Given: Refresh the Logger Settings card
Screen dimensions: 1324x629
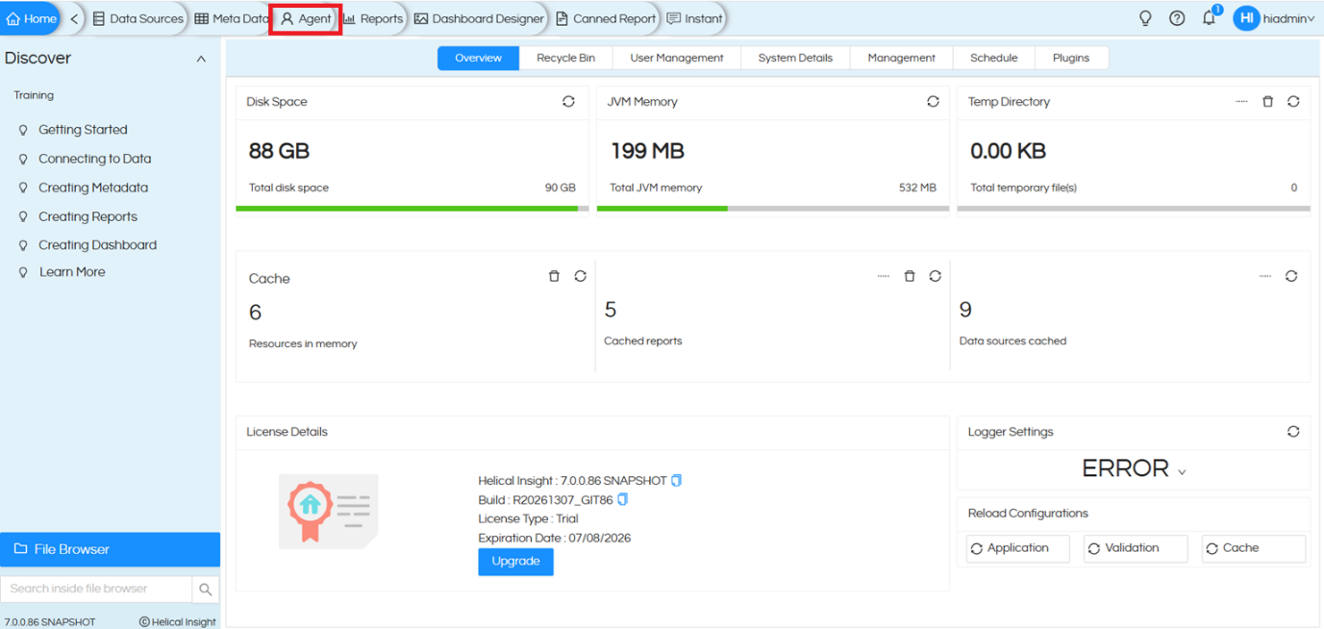Looking at the screenshot, I should pyautogui.click(x=1293, y=432).
